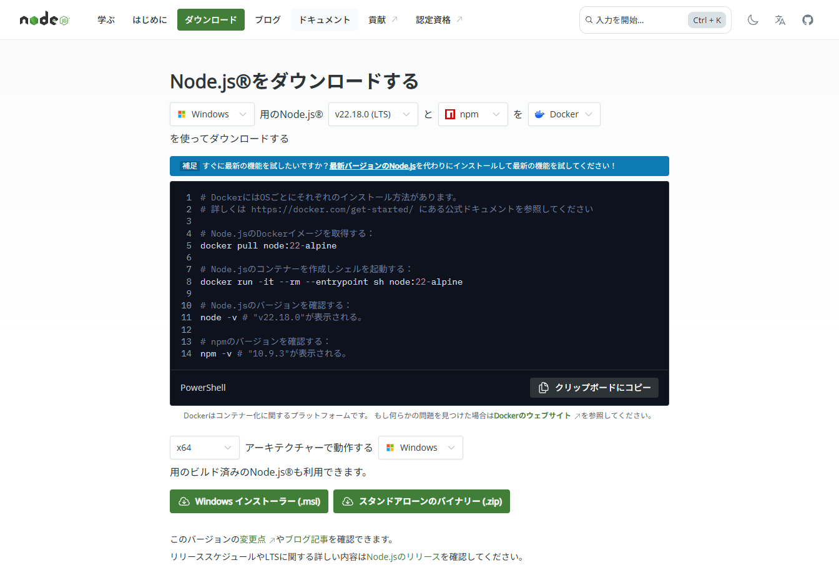Click the node -v code line
The image size is (839, 565).
[282, 317]
